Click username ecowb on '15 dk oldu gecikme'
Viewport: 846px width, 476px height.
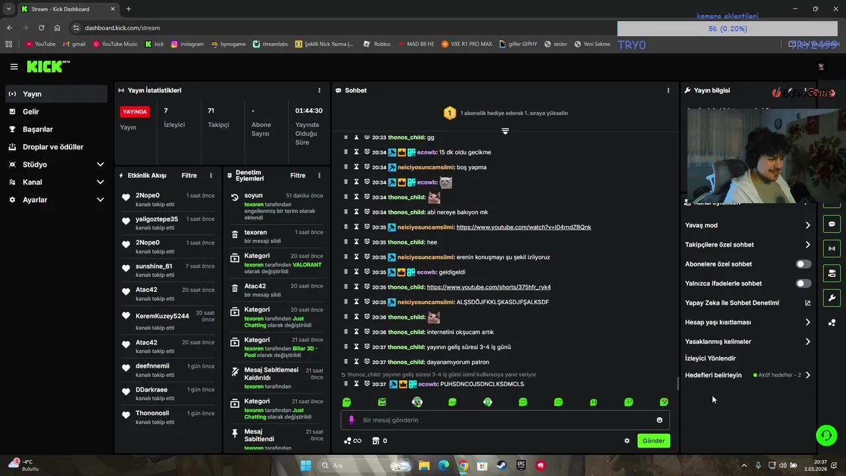pyautogui.click(x=426, y=153)
